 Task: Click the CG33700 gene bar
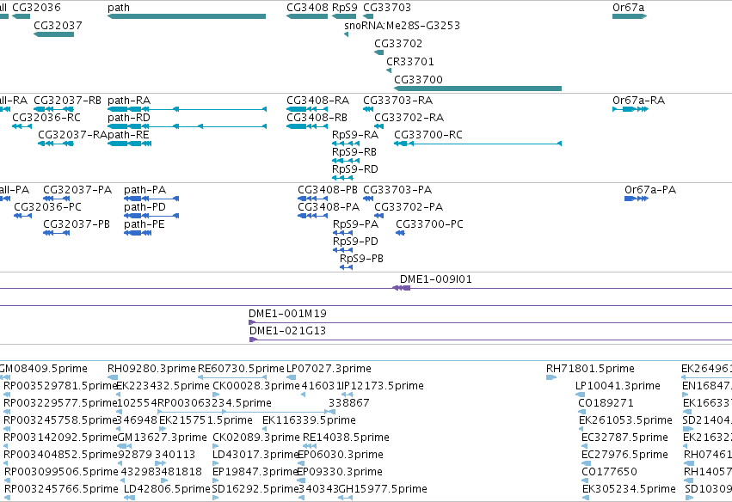coord(477,89)
